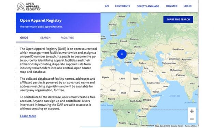This screenshot has width=214, height=128.
Task: Click the 'Ethiopia' label on the map
Action: [x=147, y=100]
